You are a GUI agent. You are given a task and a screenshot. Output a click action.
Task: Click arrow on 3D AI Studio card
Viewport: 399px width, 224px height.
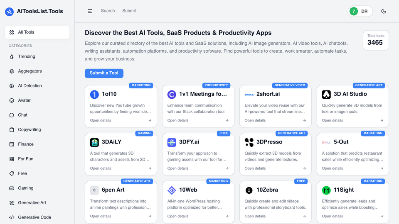382,120
